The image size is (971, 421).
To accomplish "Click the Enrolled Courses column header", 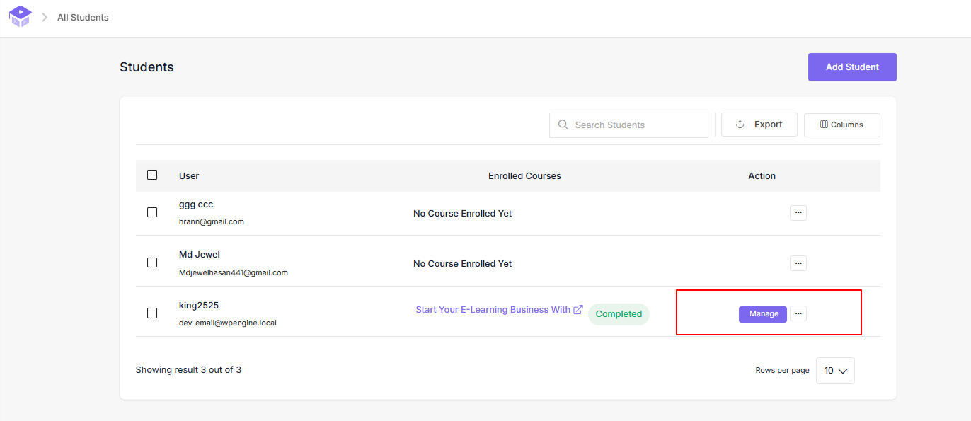I will tap(524, 176).
